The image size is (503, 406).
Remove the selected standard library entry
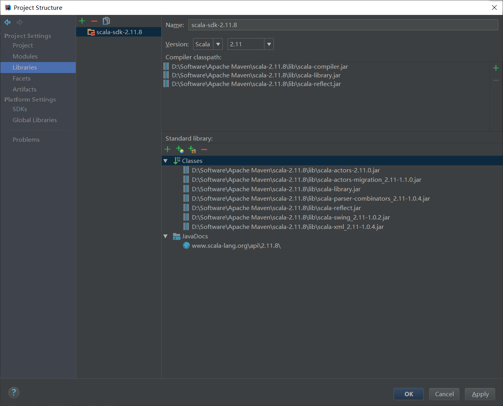204,149
